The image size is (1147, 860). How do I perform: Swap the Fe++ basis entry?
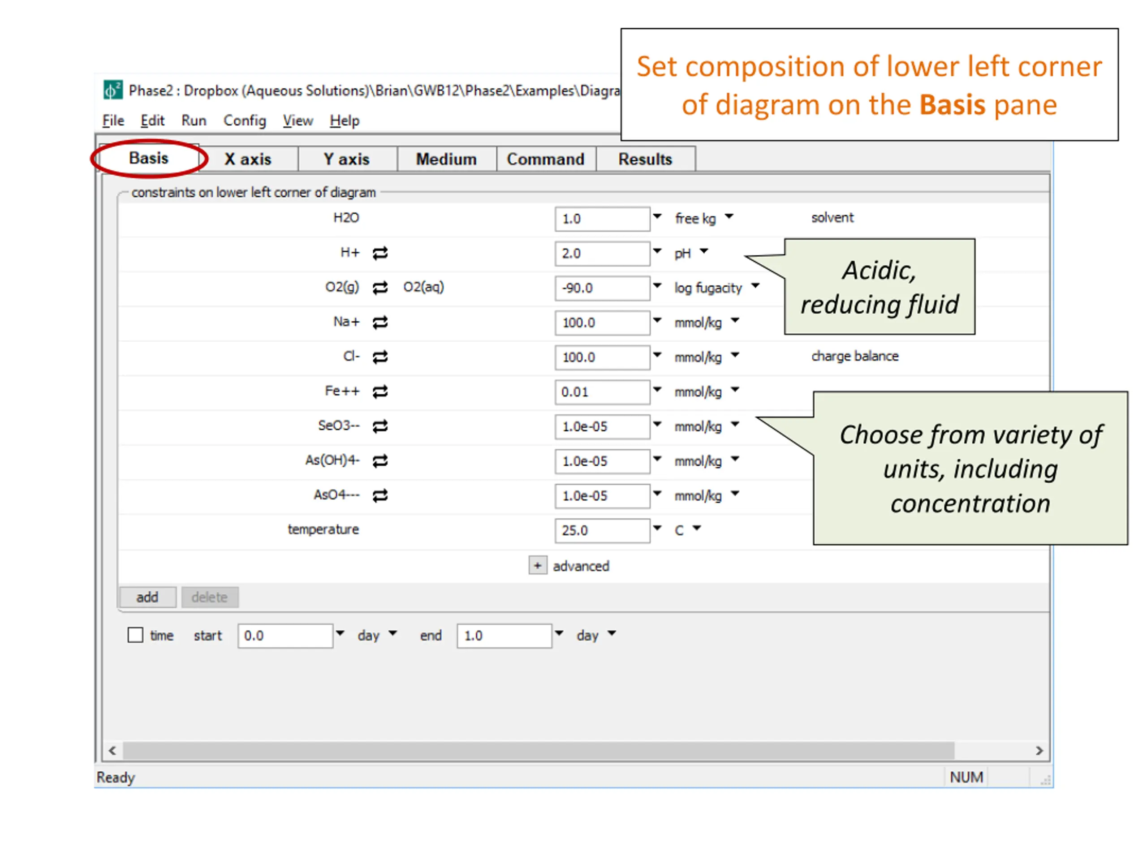pyautogui.click(x=380, y=392)
